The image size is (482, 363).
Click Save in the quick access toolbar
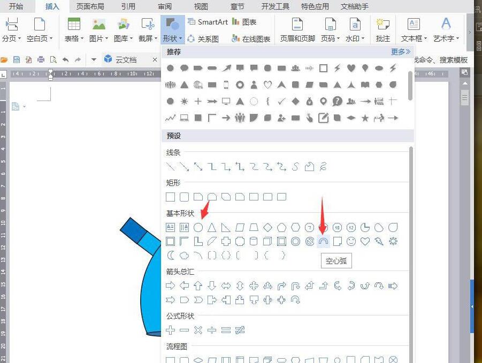(x=16, y=59)
